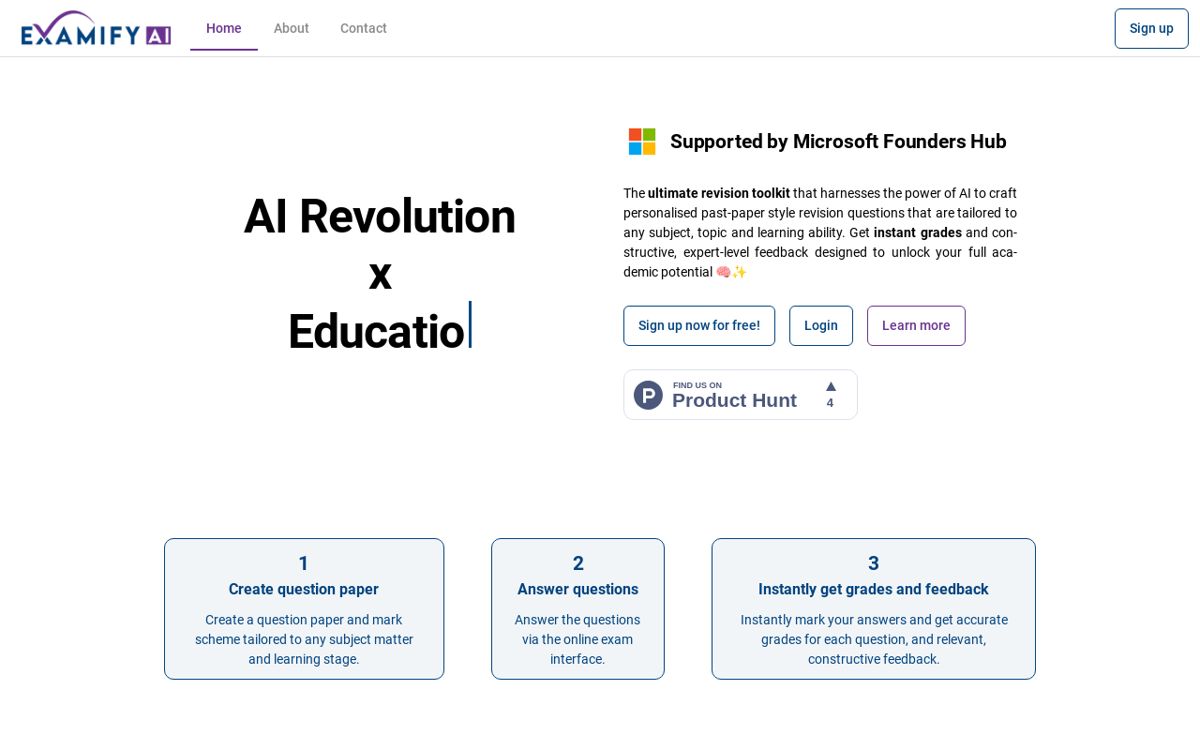The height and width of the screenshot is (750, 1200).
Task: Open the Home navigation tab
Action: pos(224,28)
